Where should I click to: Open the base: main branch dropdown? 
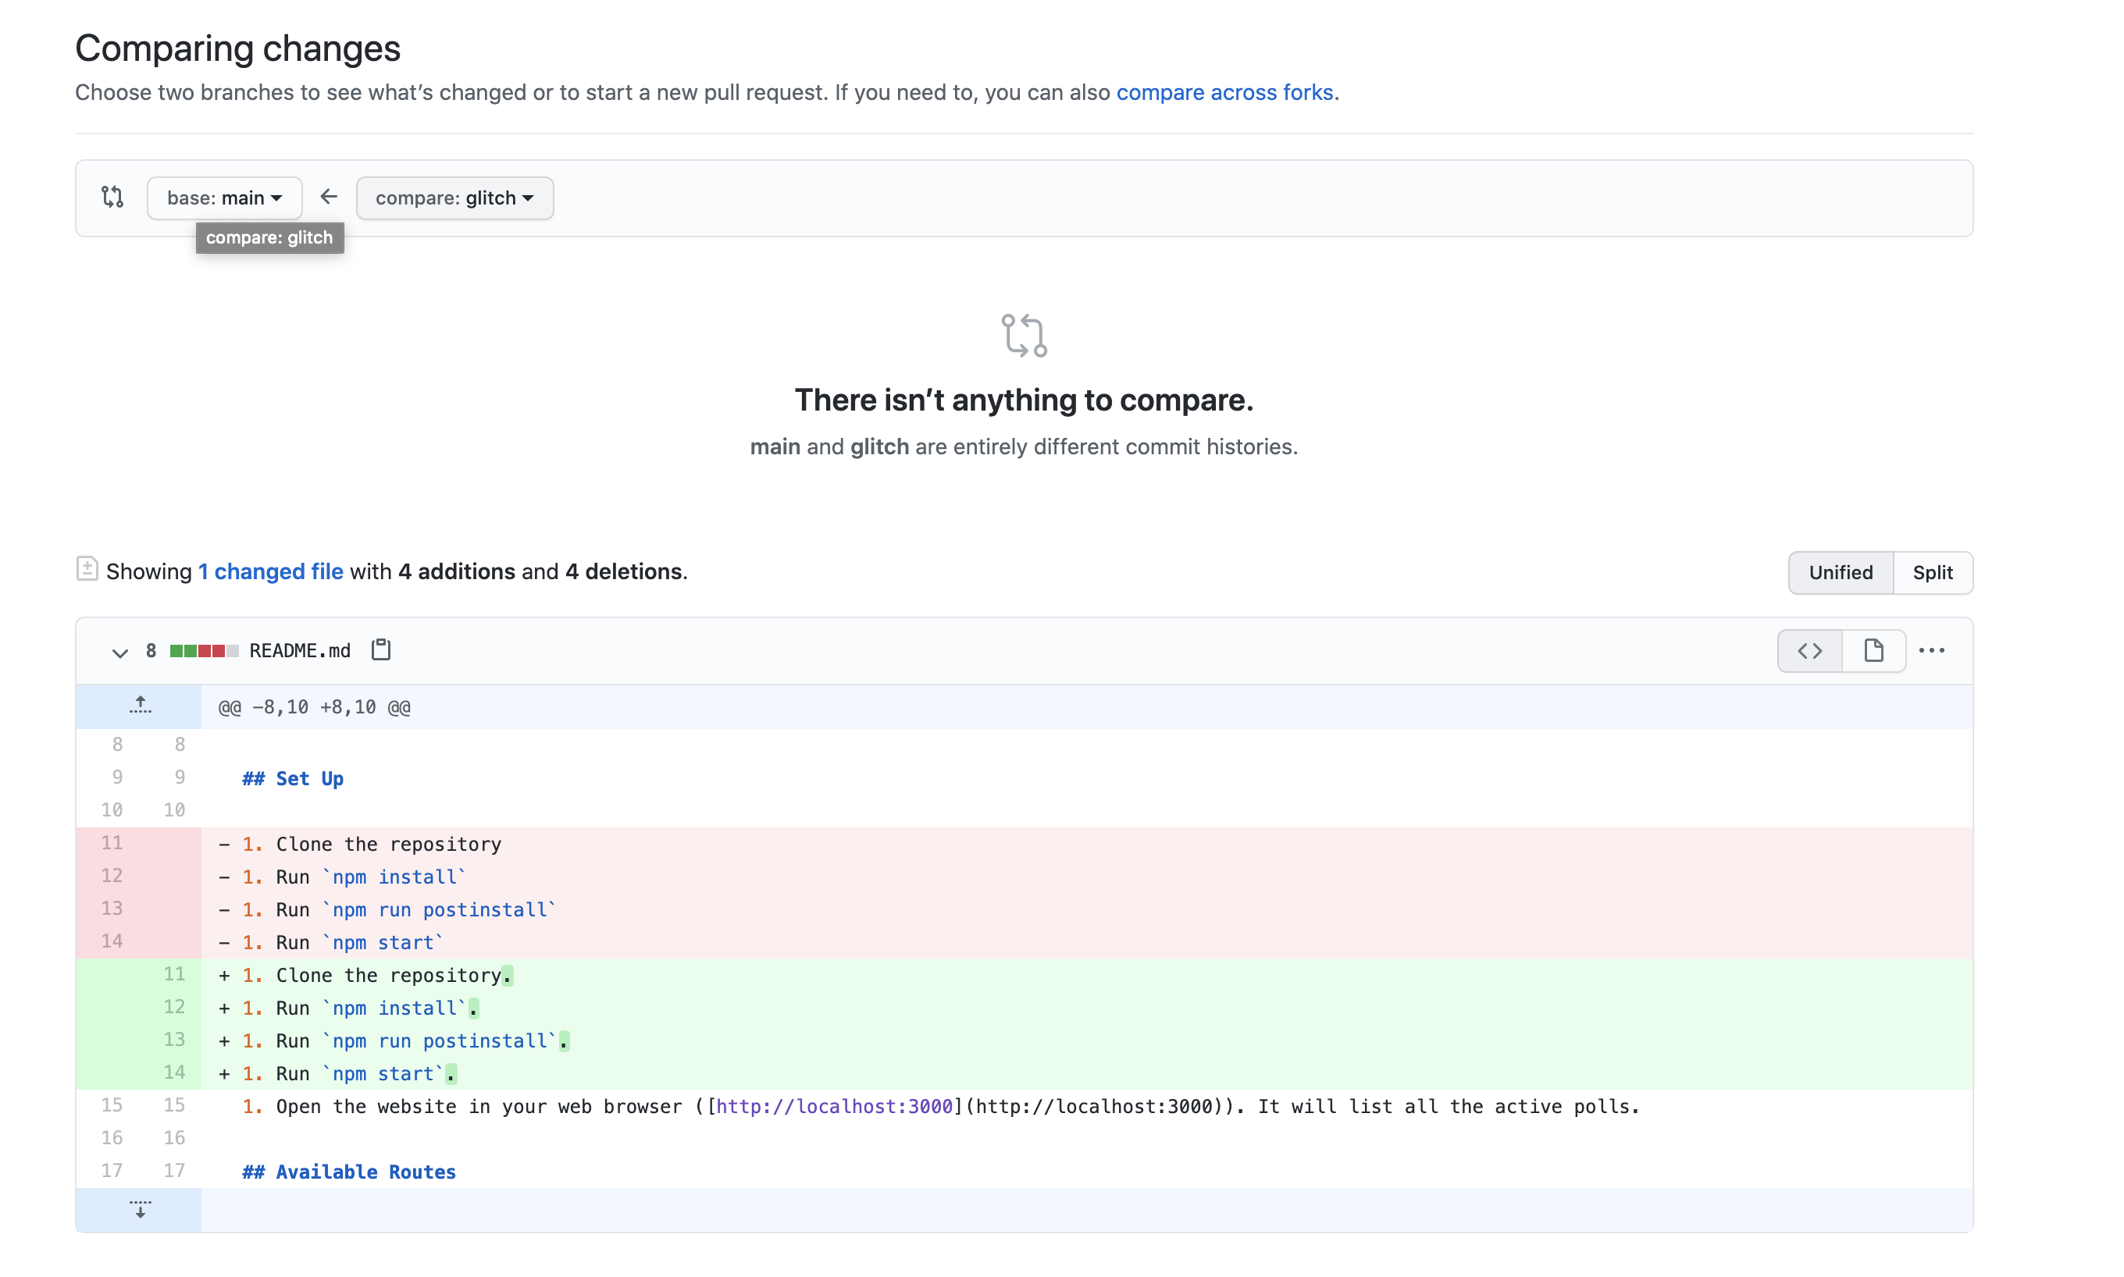point(224,198)
